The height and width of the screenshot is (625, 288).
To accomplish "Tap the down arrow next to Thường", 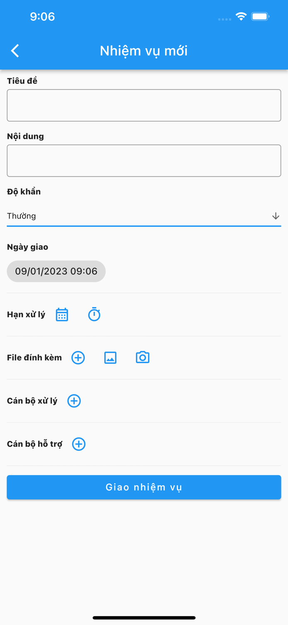I will point(275,216).
